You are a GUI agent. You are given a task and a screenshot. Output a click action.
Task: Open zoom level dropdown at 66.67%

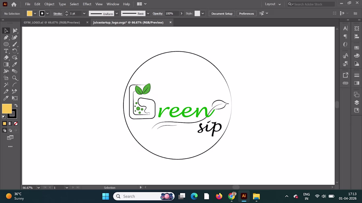(38, 188)
